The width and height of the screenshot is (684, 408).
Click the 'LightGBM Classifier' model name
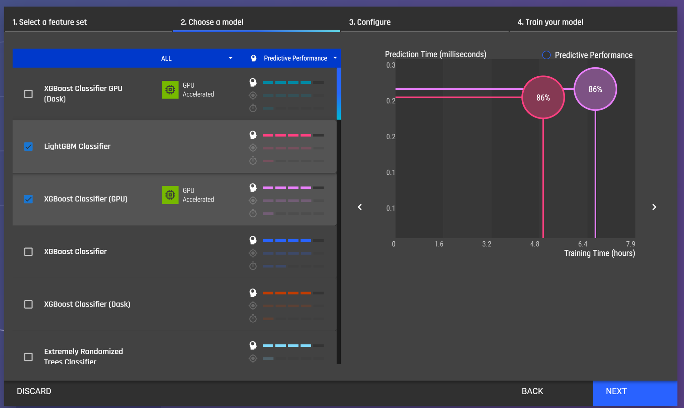pyautogui.click(x=77, y=146)
